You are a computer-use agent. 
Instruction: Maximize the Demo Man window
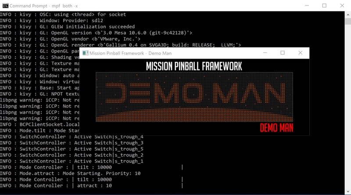[282, 53]
